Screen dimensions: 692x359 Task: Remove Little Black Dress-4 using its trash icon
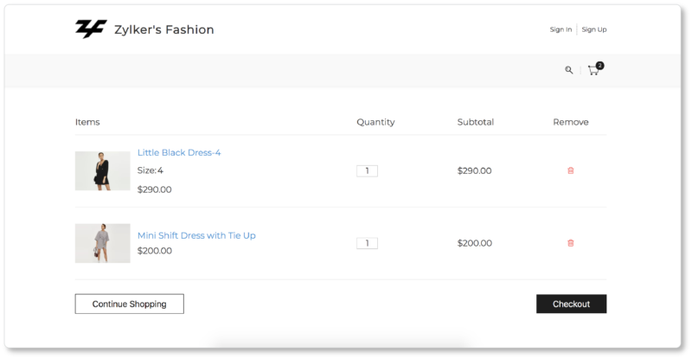click(570, 170)
